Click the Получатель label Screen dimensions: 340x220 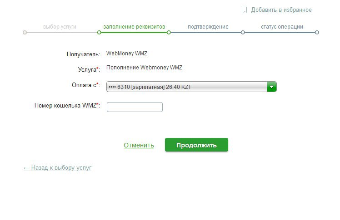(84, 54)
